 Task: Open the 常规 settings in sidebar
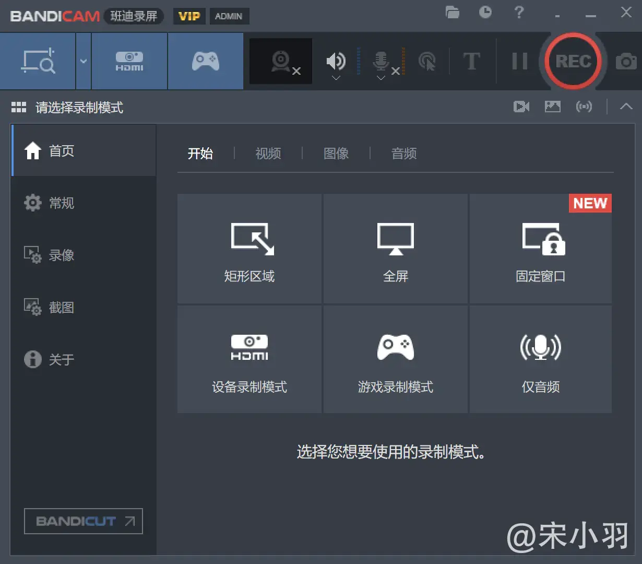(62, 203)
